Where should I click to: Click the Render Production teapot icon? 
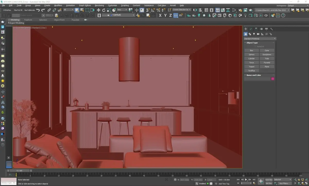[x=250, y=10]
